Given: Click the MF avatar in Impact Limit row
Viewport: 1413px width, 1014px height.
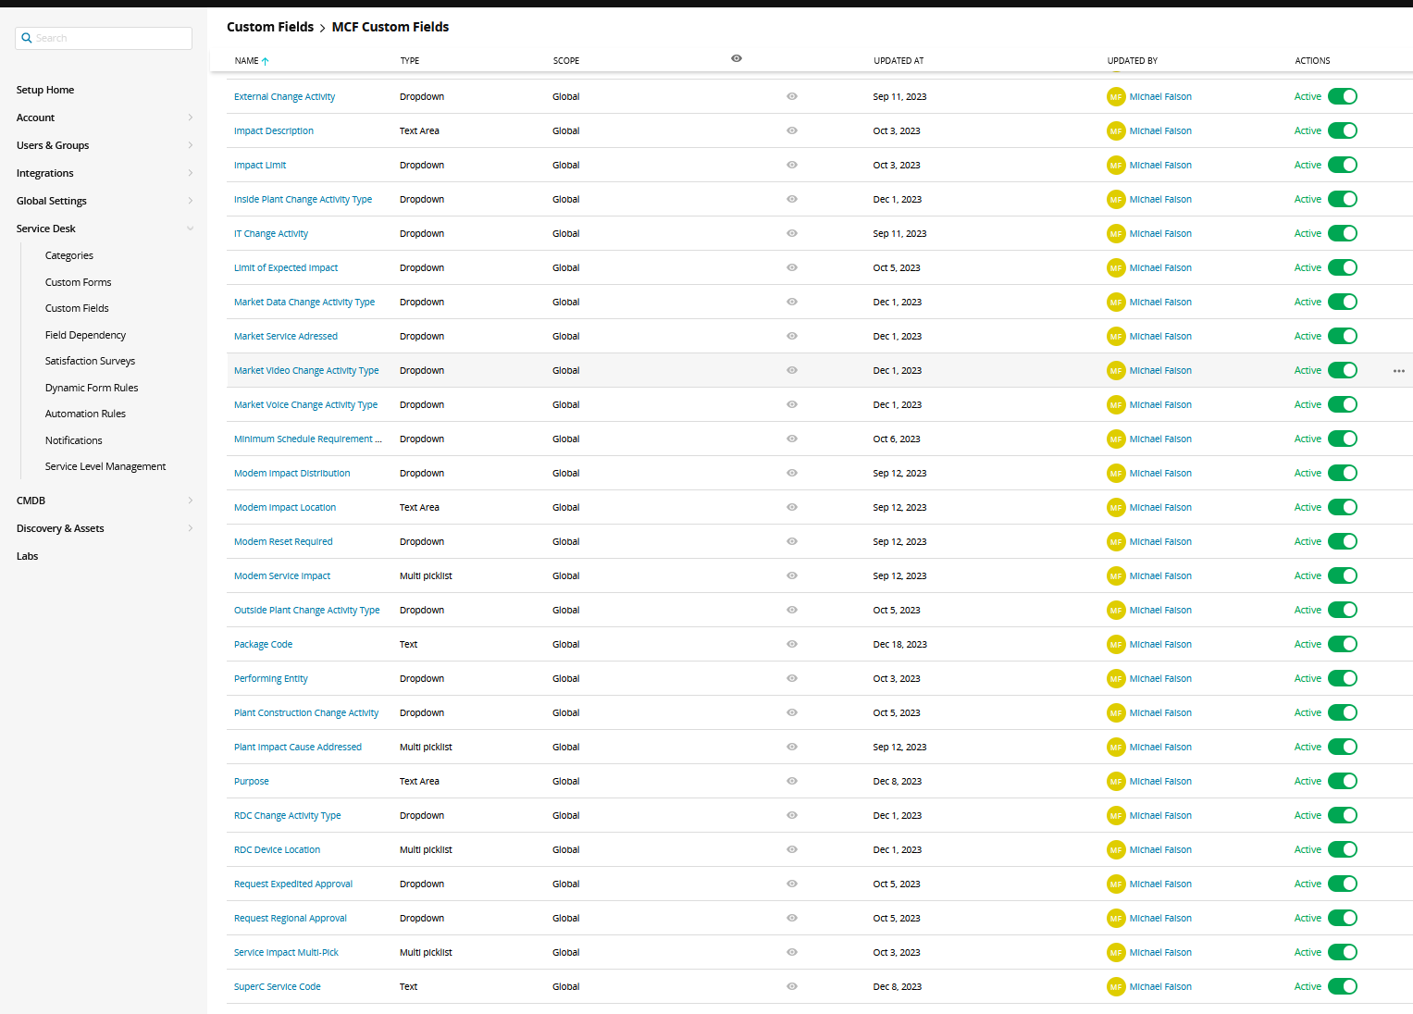Looking at the screenshot, I should (x=1116, y=166).
